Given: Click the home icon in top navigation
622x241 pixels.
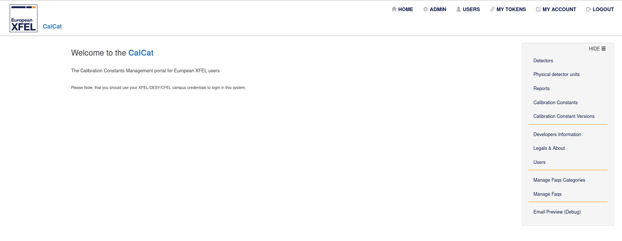Looking at the screenshot, I should [394, 9].
